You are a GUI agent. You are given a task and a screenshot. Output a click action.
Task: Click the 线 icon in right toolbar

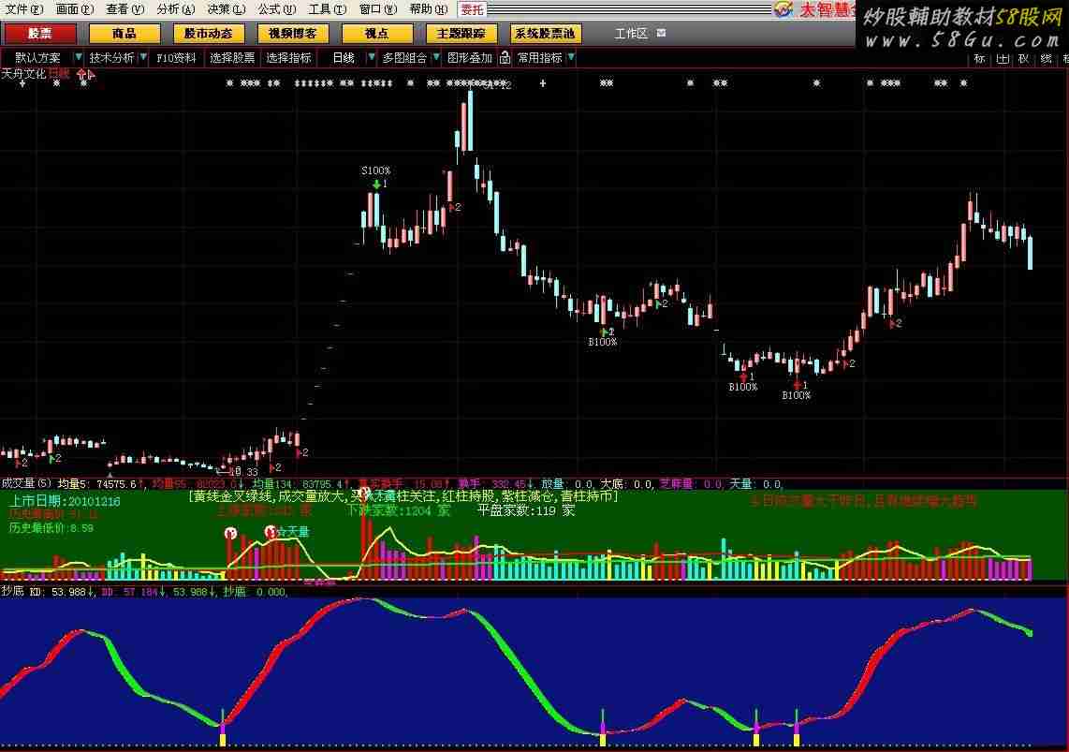click(x=1045, y=58)
